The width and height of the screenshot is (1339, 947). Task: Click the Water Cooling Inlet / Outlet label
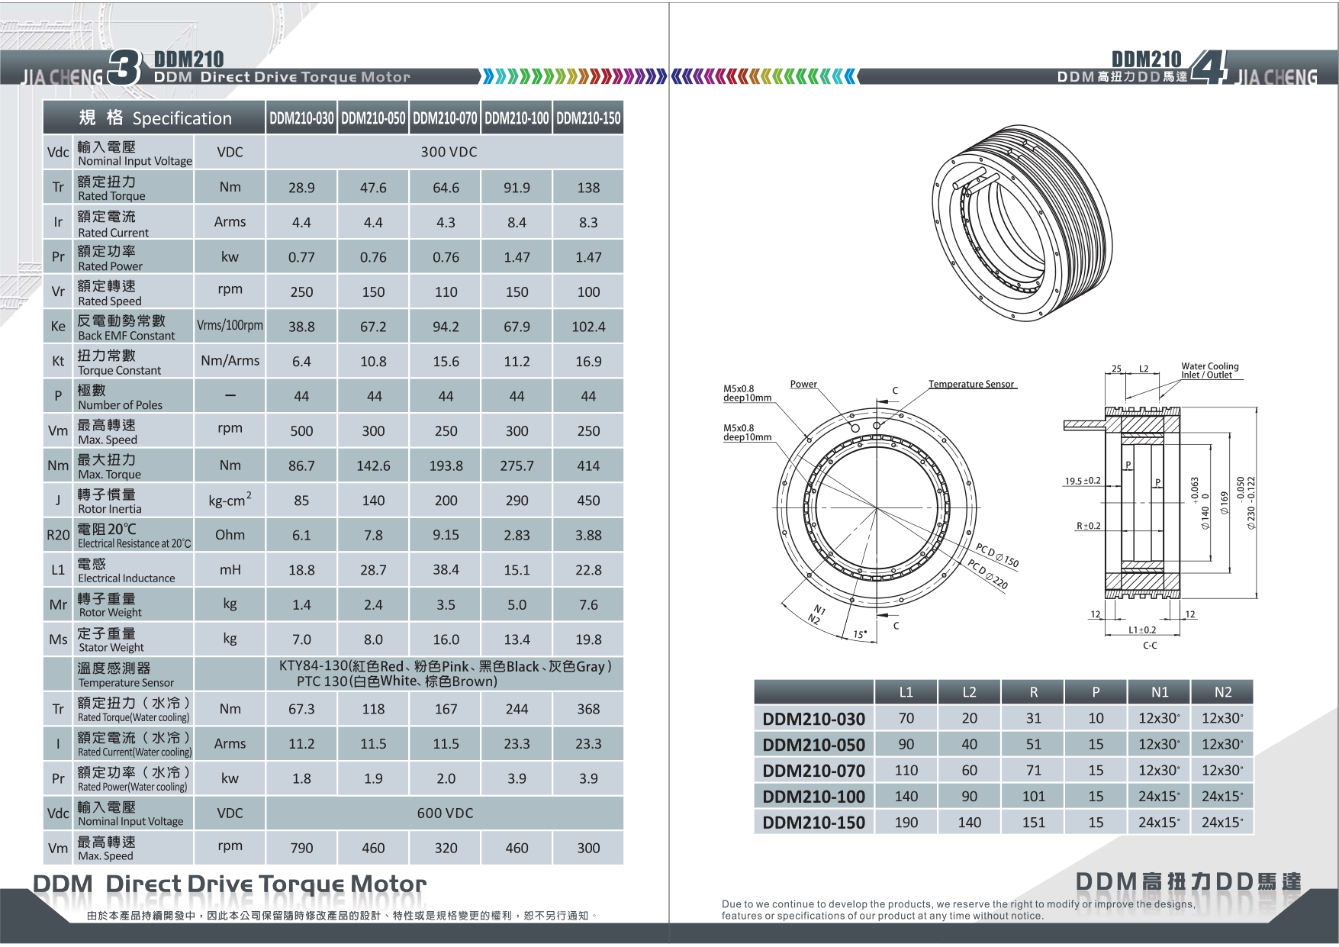coord(1209,371)
